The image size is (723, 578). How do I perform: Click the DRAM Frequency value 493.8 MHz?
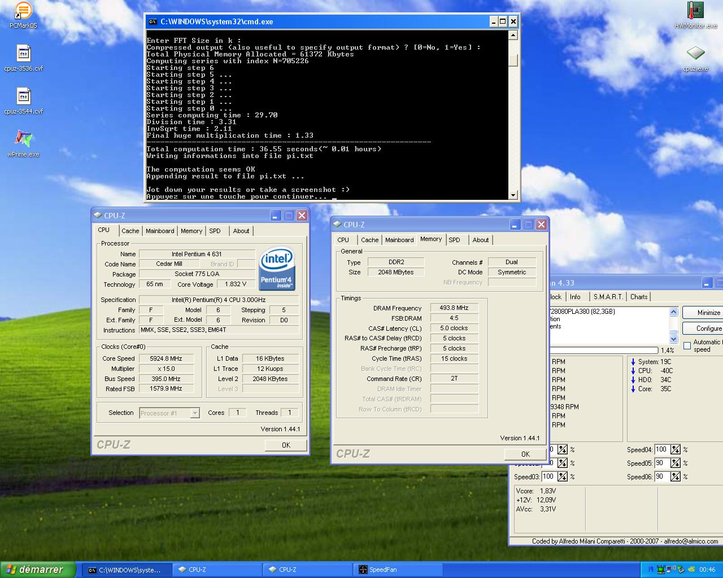pyautogui.click(x=454, y=308)
